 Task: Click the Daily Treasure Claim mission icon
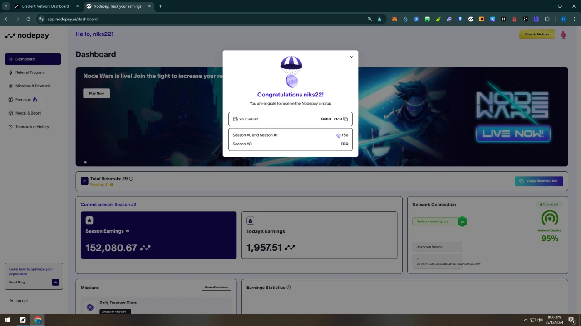[x=90, y=307]
